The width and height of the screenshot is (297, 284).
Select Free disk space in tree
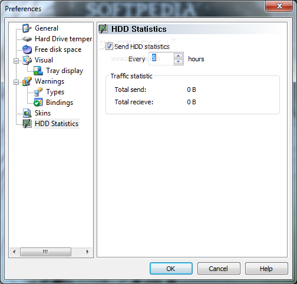point(58,49)
